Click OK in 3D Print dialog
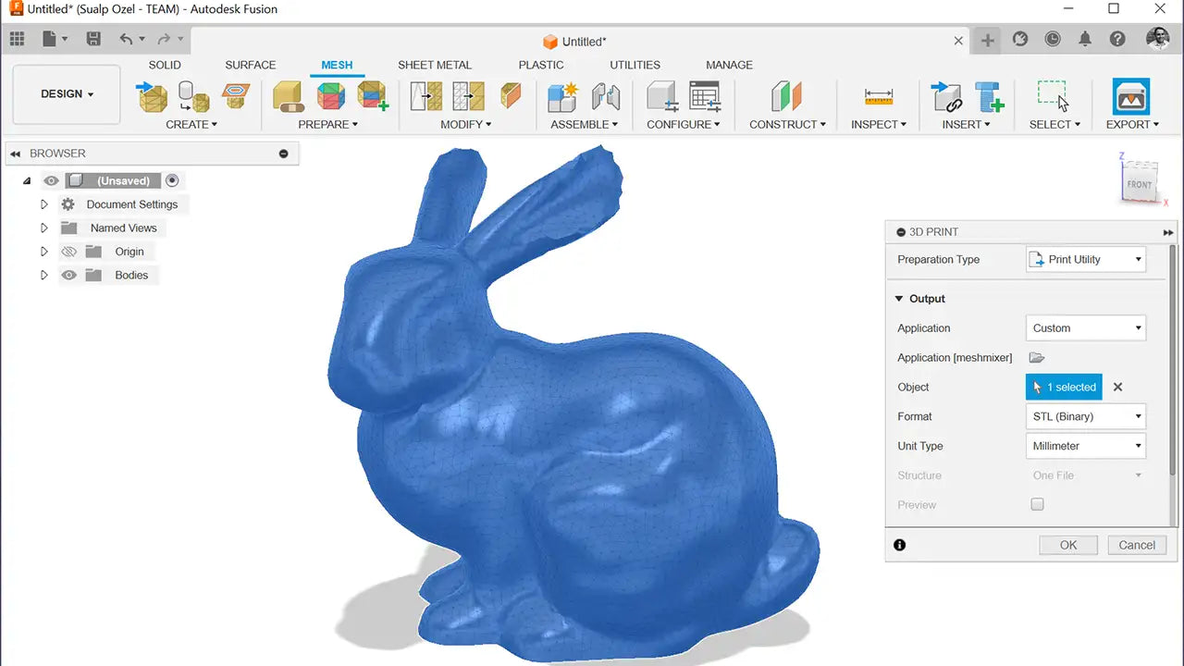The width and height of the screenshot is (1184, 666). pos(1068,545)
